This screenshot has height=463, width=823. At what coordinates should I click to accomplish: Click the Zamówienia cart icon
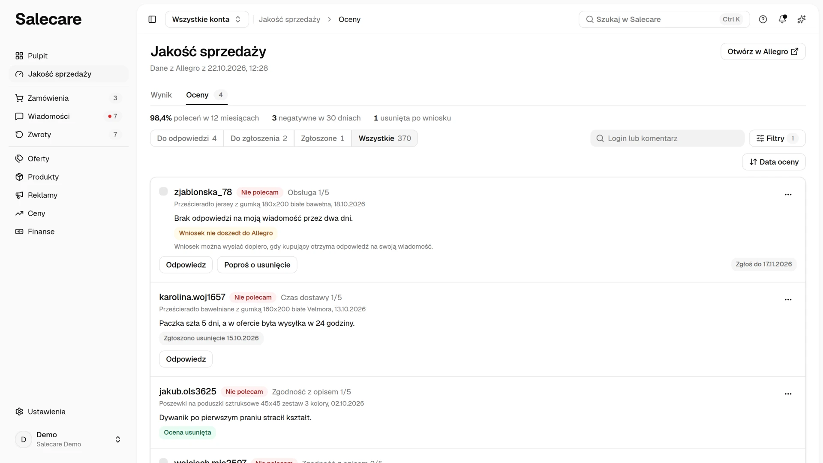coord(19,98)
